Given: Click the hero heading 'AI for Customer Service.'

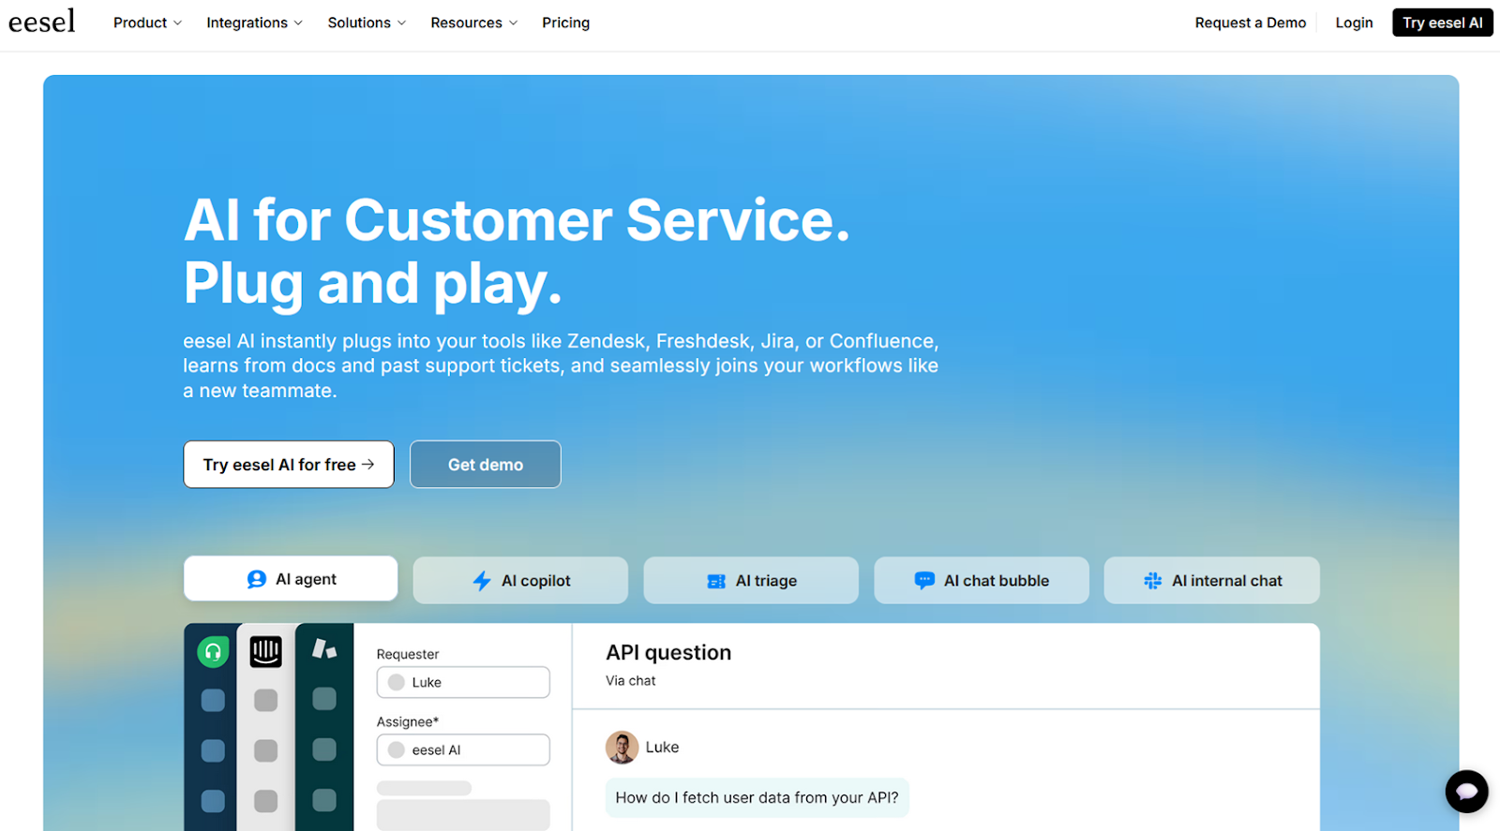Looking at the screenshot, I should coord(517,221).
